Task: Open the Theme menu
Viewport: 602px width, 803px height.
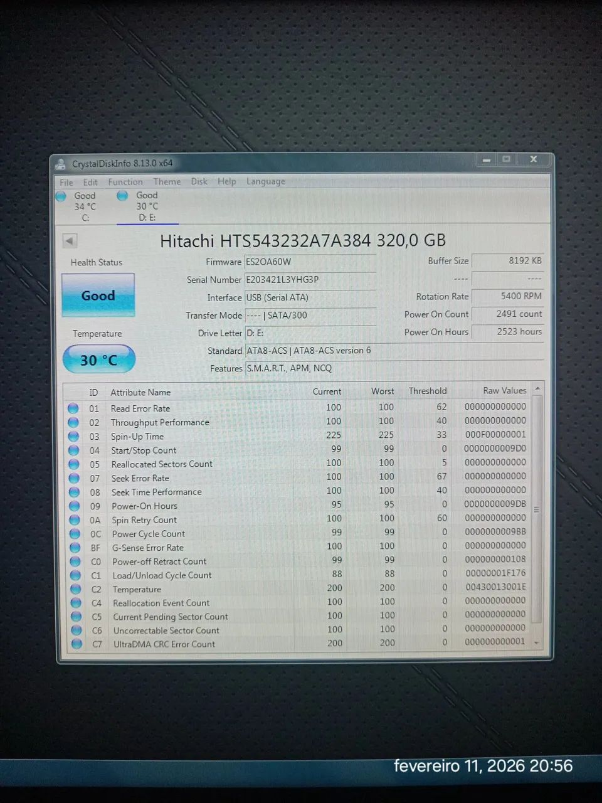Action: (x=167, y=181)
